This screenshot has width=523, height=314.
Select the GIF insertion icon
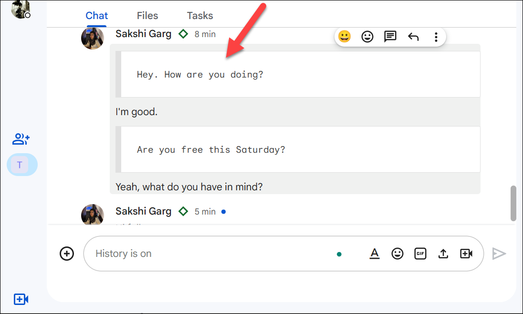420,254
